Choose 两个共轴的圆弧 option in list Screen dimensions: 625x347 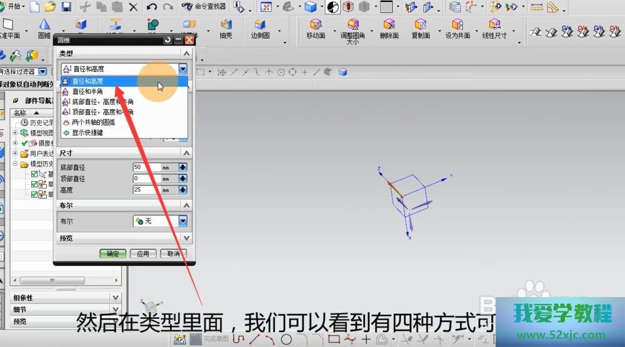pos(94,122)
